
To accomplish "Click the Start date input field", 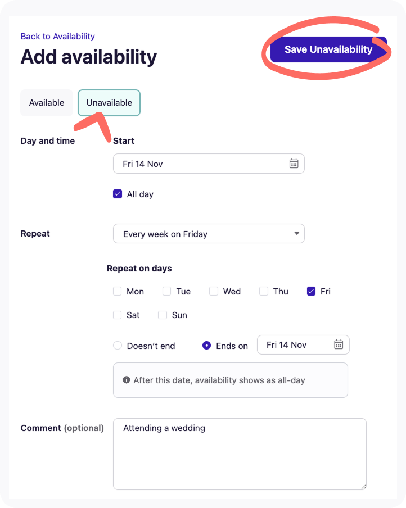I will pyautogui.click(x=202, y=164).
